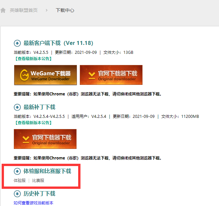
Task: Select 下载中心 breadcrumb item
Action: pos(65,10)
